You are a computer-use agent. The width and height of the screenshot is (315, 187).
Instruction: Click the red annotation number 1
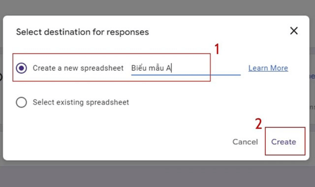[217, 49]
